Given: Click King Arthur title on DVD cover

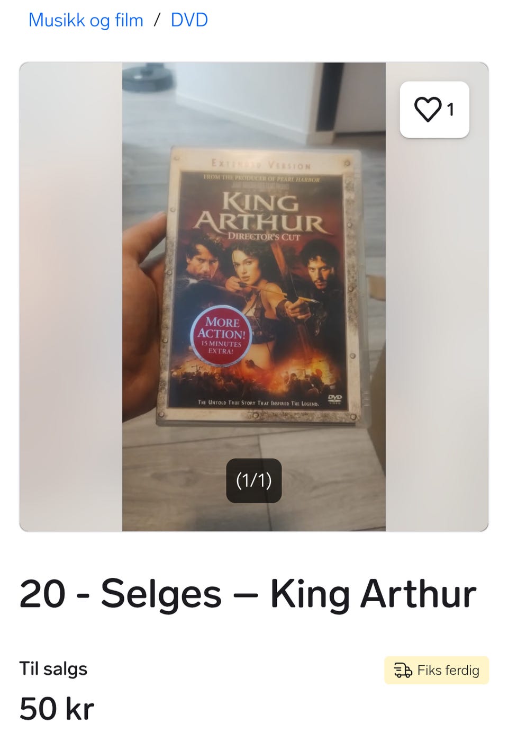Looking at the screenshot, I should pos(260,212).
